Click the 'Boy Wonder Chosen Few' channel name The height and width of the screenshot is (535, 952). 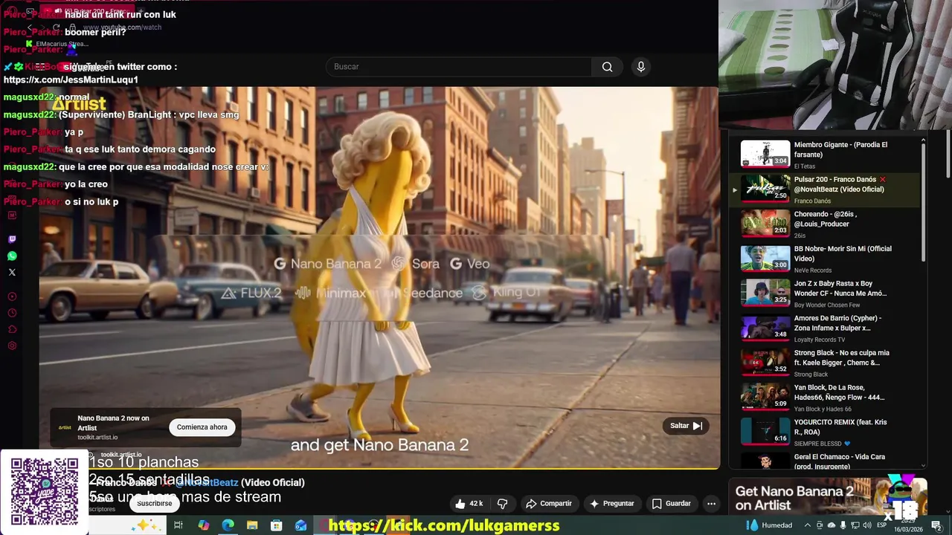click(x=827, y=305)
